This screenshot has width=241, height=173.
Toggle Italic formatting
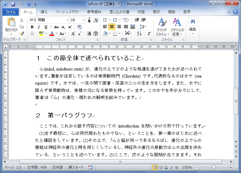pyautogui.click(x=38, y=27)
